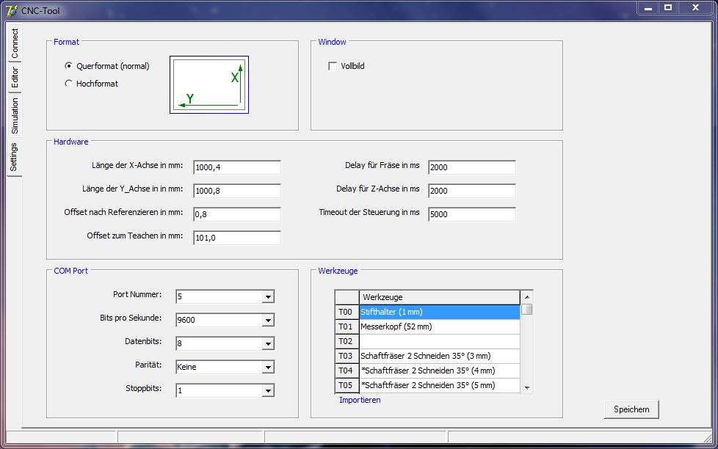The height and width of the screenshot is (449, 718).
Task: Select the Messerkopf (52 mm) tool row
Action: (x=439, y=326)
